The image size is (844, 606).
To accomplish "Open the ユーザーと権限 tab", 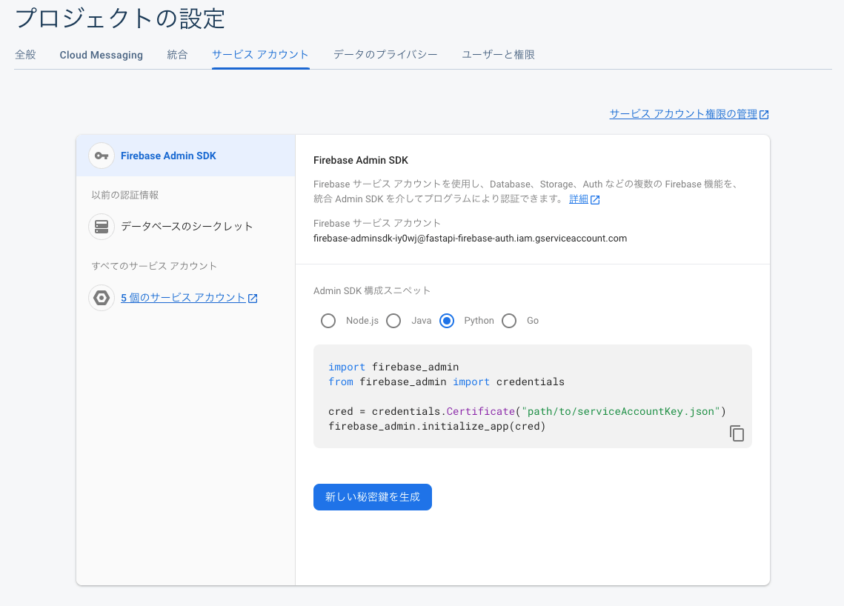I will (x=498, y=55).
